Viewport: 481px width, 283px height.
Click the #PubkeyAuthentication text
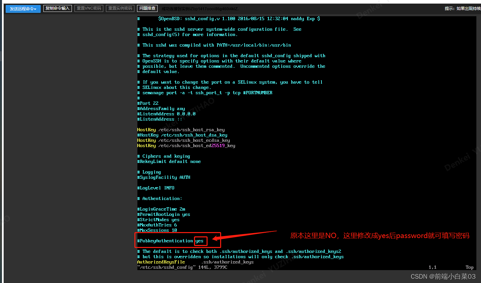pyautogui.click(x=165, y=241)
